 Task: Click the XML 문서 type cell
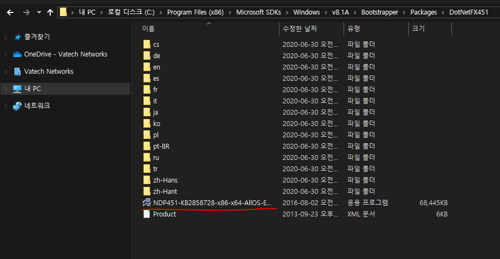[361, 214]
